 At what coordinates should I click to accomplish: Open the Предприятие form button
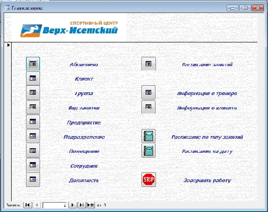tap(33, 122)
